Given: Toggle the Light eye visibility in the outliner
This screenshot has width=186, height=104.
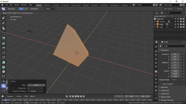Looking at the screenshot, I should [175, 27].
